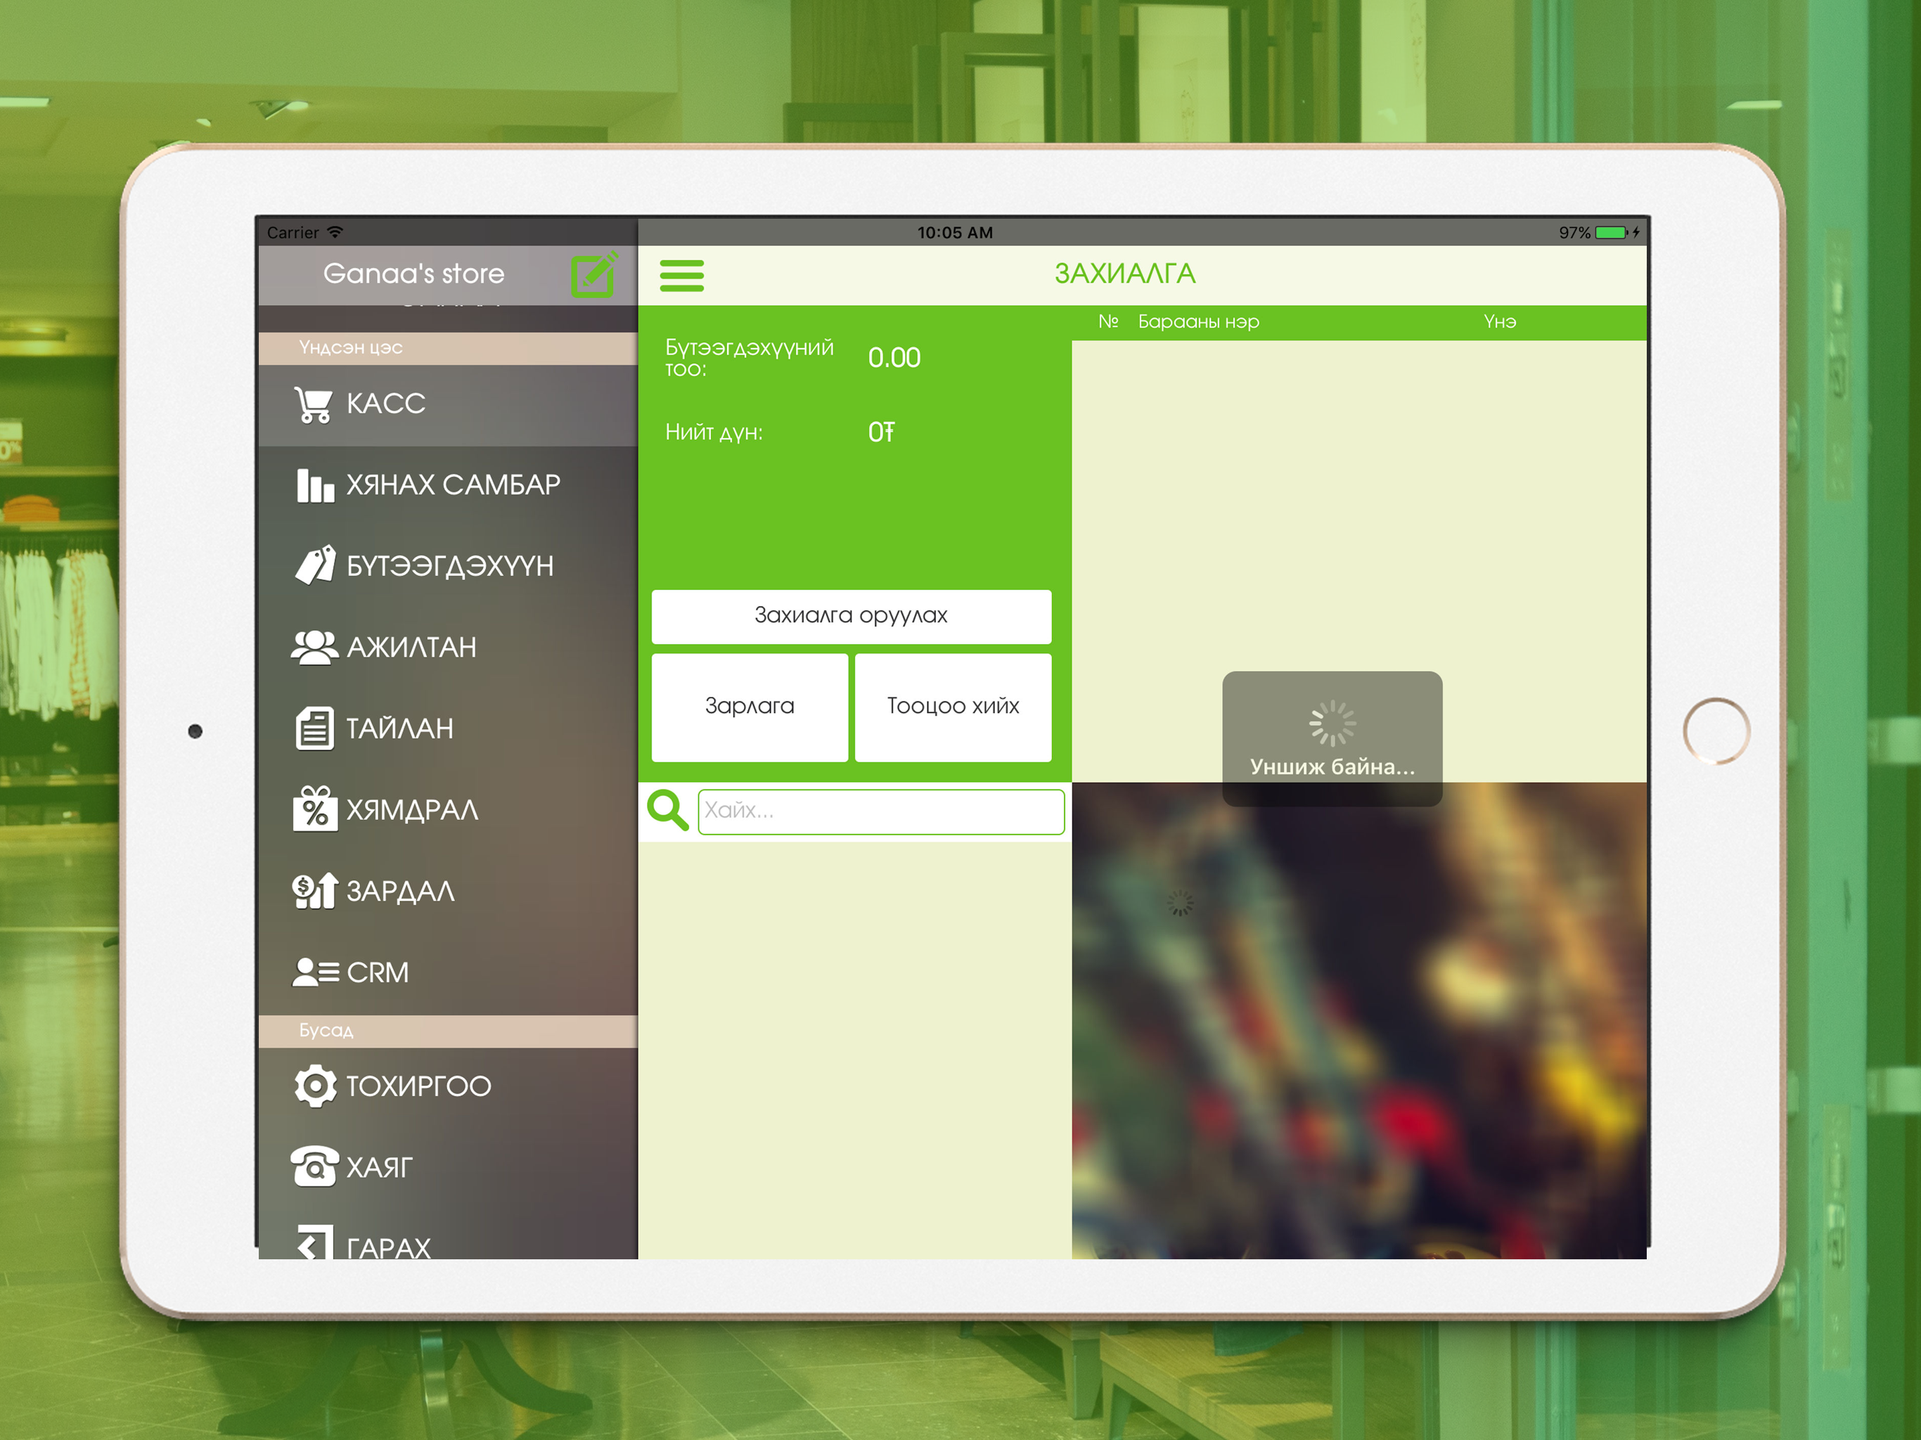The height and width of the screenshot is (1440, 1921).
Task: Click the Бүтээгдэхүүний тоо label
Action: click(x=749, y=358)
